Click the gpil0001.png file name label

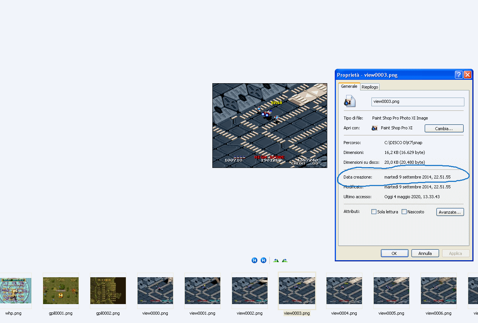[x=60, y=313]
